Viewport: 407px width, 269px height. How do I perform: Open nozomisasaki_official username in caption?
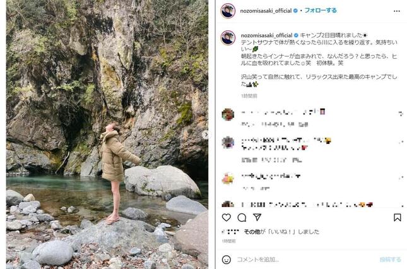pos(266,35)
